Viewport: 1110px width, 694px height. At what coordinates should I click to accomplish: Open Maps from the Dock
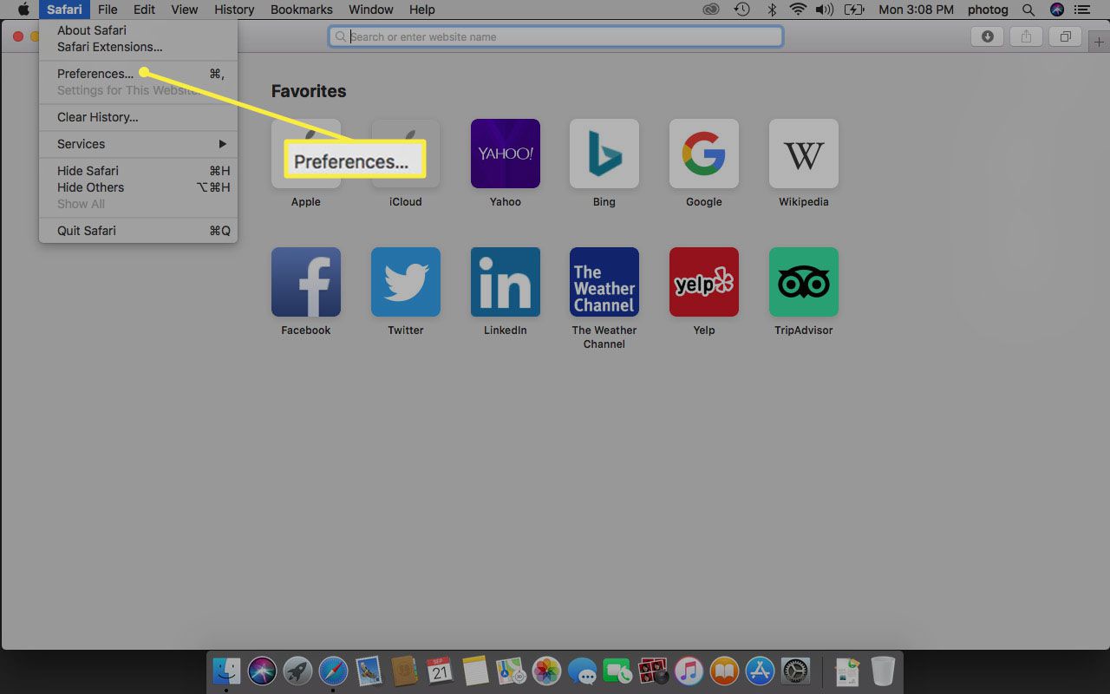(x=511, y=671)
